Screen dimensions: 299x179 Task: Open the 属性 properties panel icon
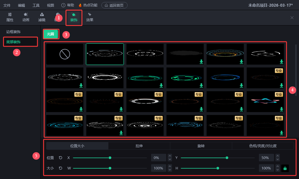pos(10,15)
